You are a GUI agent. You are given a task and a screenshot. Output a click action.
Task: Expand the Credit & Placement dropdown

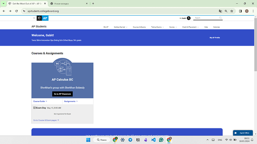(x=190, y=27)
